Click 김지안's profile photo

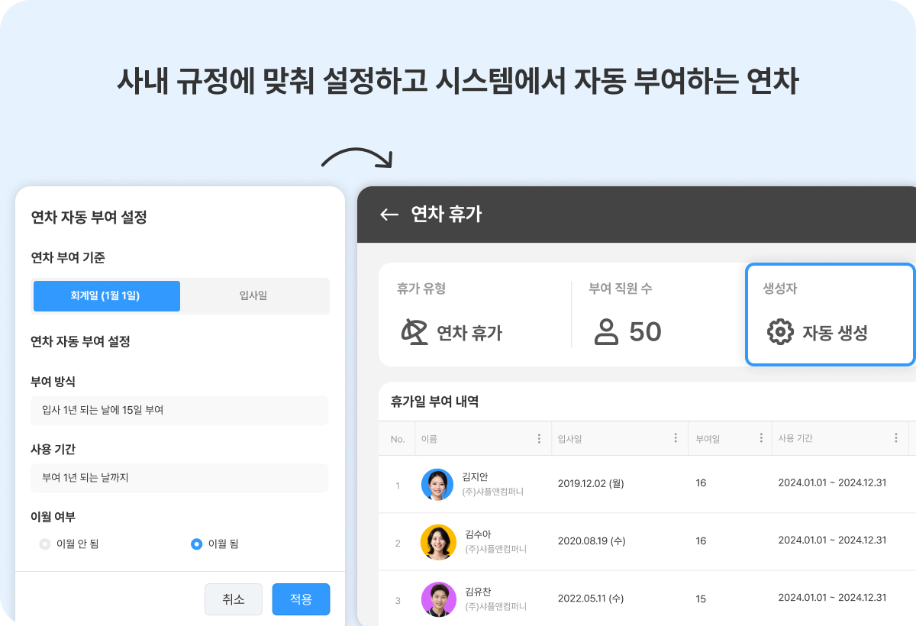[x=437, y=485]
